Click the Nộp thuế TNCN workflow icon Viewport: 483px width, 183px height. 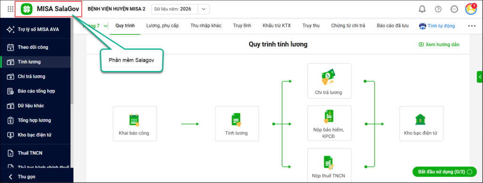pyautogui.click(x=329, y=162)
